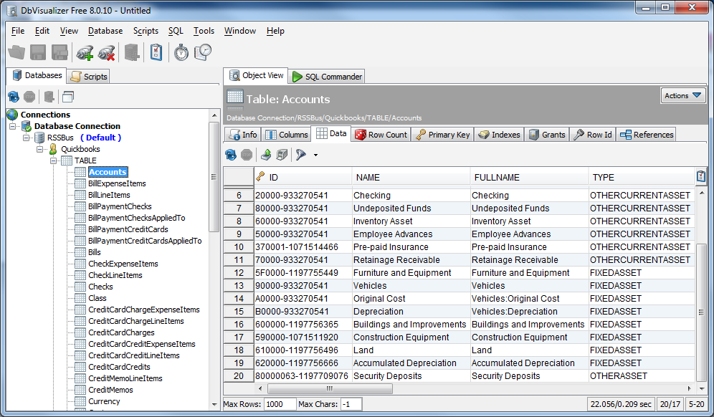The image size is (714, 417).
Task: Sort by the TYPE column header
Action: click(x=641, y=178)
